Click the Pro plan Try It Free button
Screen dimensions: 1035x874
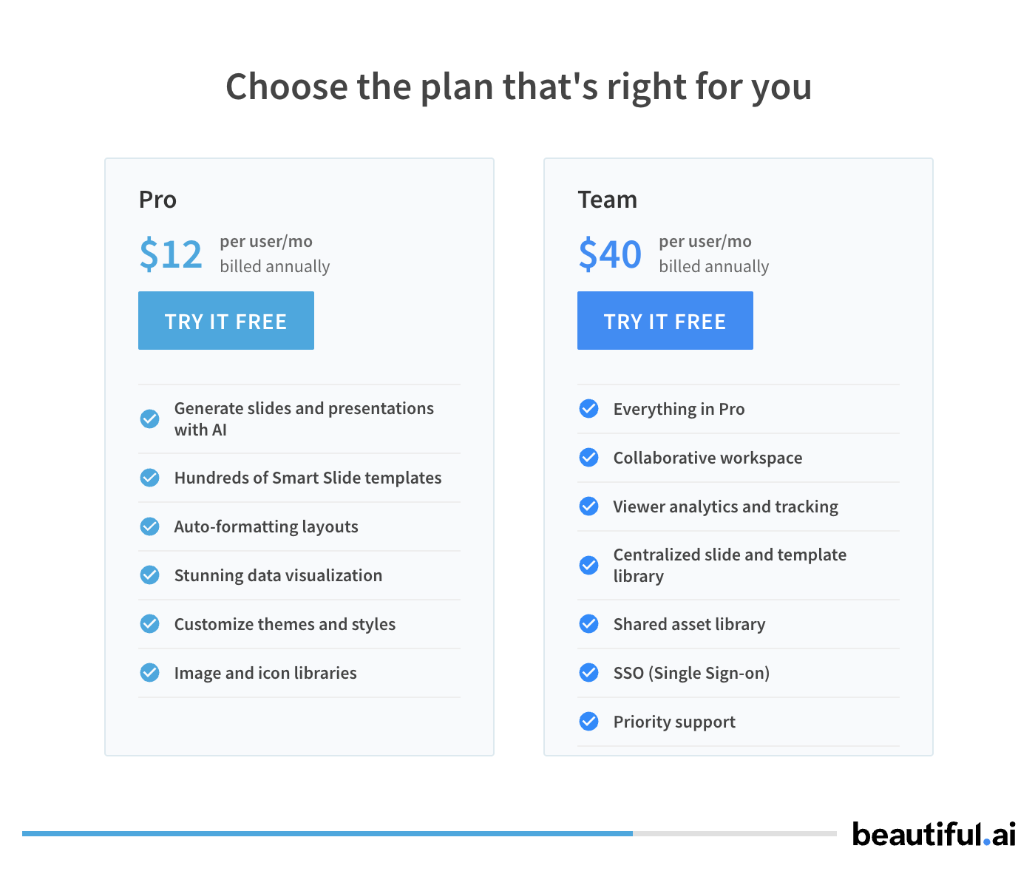(225, 320)
